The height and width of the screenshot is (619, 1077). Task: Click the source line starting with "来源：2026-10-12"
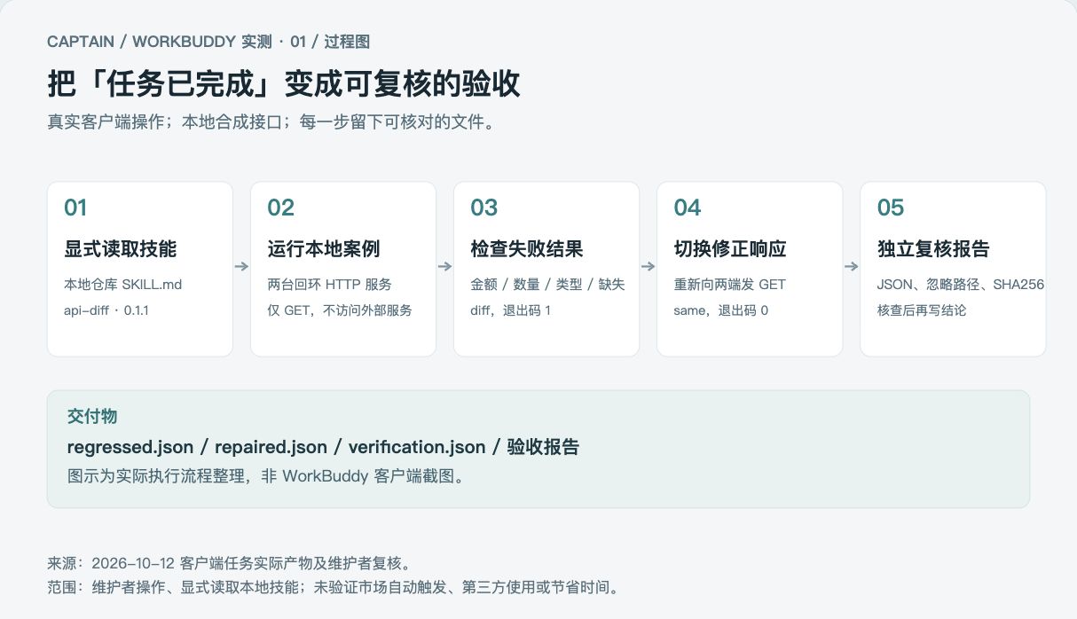pos(229,563)
